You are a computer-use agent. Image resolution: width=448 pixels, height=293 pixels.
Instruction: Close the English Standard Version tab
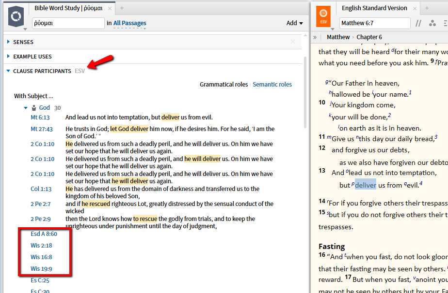(415, 8)
